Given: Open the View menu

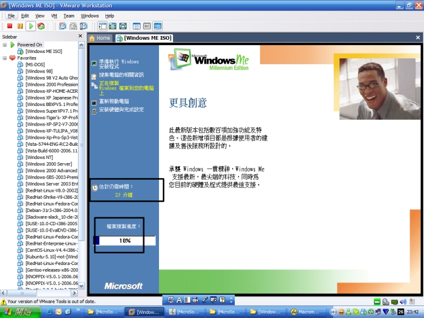Looking at the screenshot, I should click(40, 16).
